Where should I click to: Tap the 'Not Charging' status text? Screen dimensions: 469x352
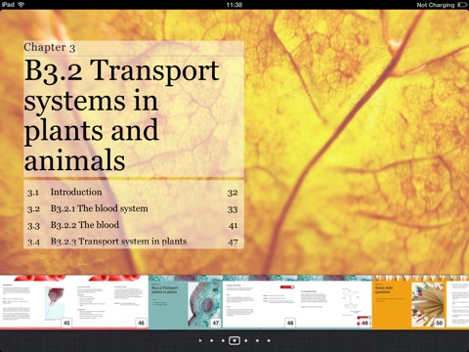point(436,5)
